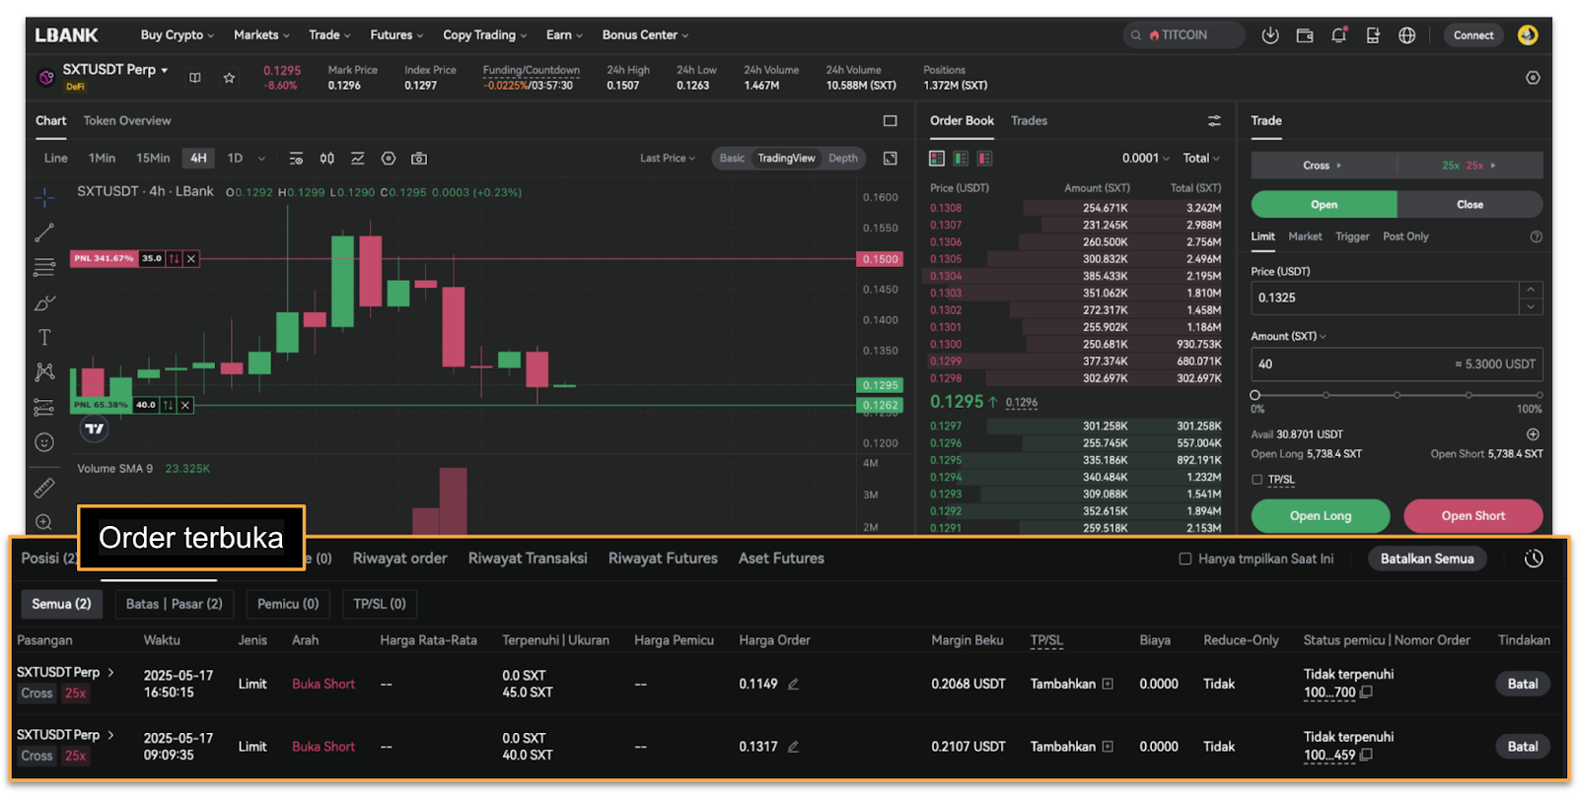Open the emoji icons tool
This screenshot has width=1578, height=793.
click(44, 442)
